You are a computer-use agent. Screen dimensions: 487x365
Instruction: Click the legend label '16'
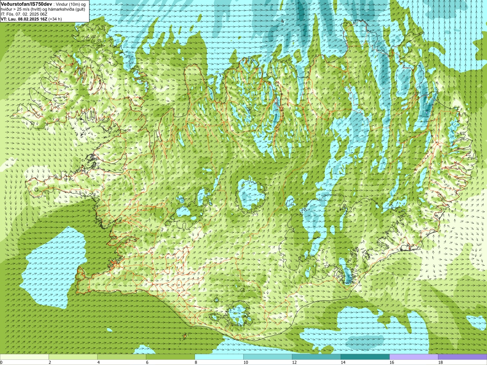click(392, 362)
